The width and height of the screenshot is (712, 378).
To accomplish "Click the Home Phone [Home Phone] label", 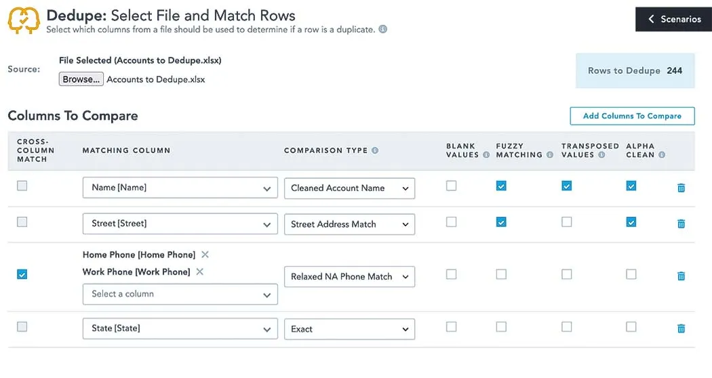I will 139,255.
